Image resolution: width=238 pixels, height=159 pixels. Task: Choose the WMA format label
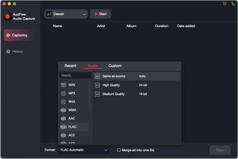pos(72,110)
